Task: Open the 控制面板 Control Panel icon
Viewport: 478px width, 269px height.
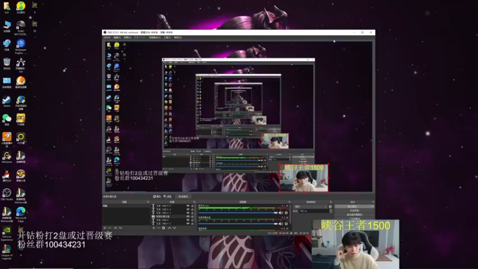Action: (x=7, y=82)
